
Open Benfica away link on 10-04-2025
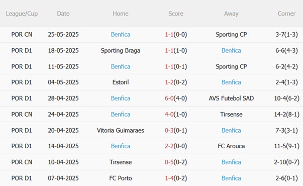click(x=231, y=162)
